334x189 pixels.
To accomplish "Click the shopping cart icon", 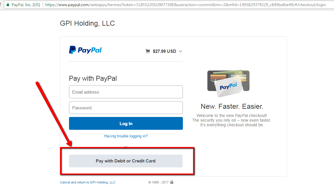I will [148, 51].
